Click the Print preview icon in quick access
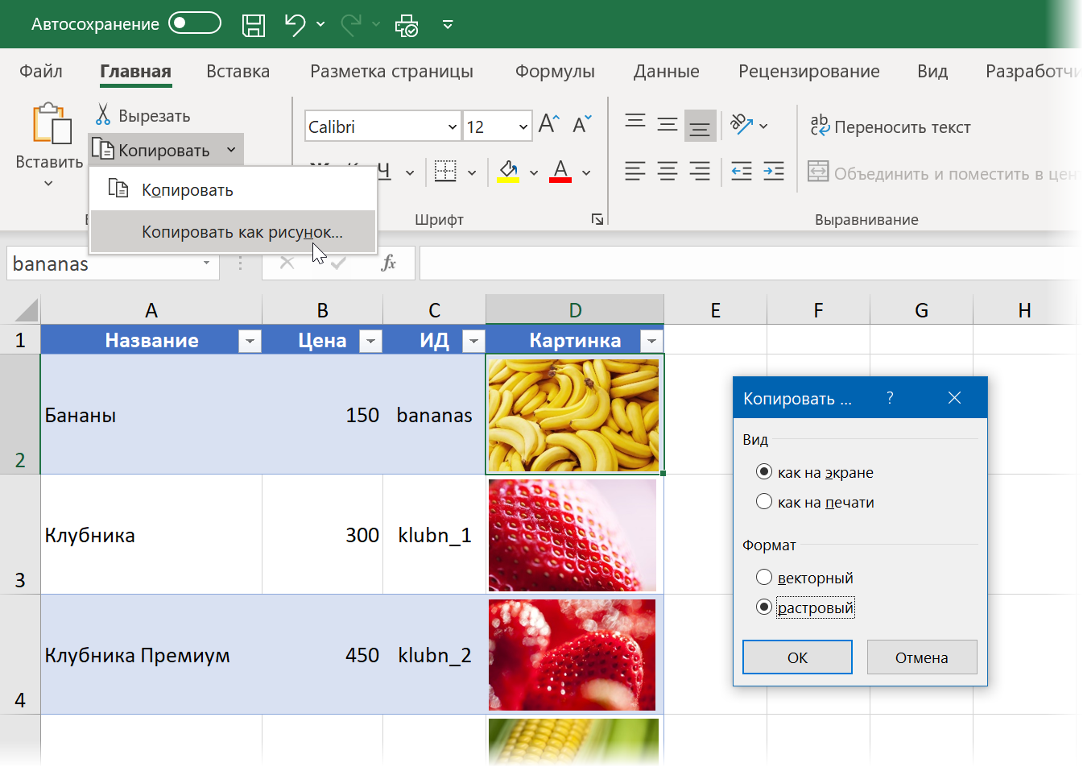Image resolution: width=1083 pixels, height=767 pixels. point(407,26)
